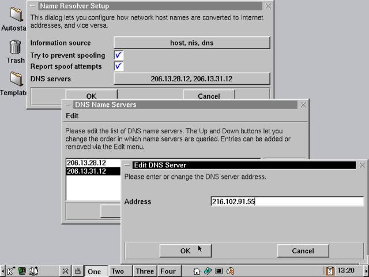Click the clipboard icon beside the clock
Screen dimensions: 369x277
pyautogui.click(x=330, y=271)
